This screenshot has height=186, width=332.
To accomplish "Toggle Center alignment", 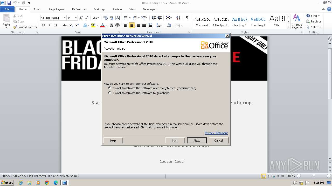I will click(132, 25).
